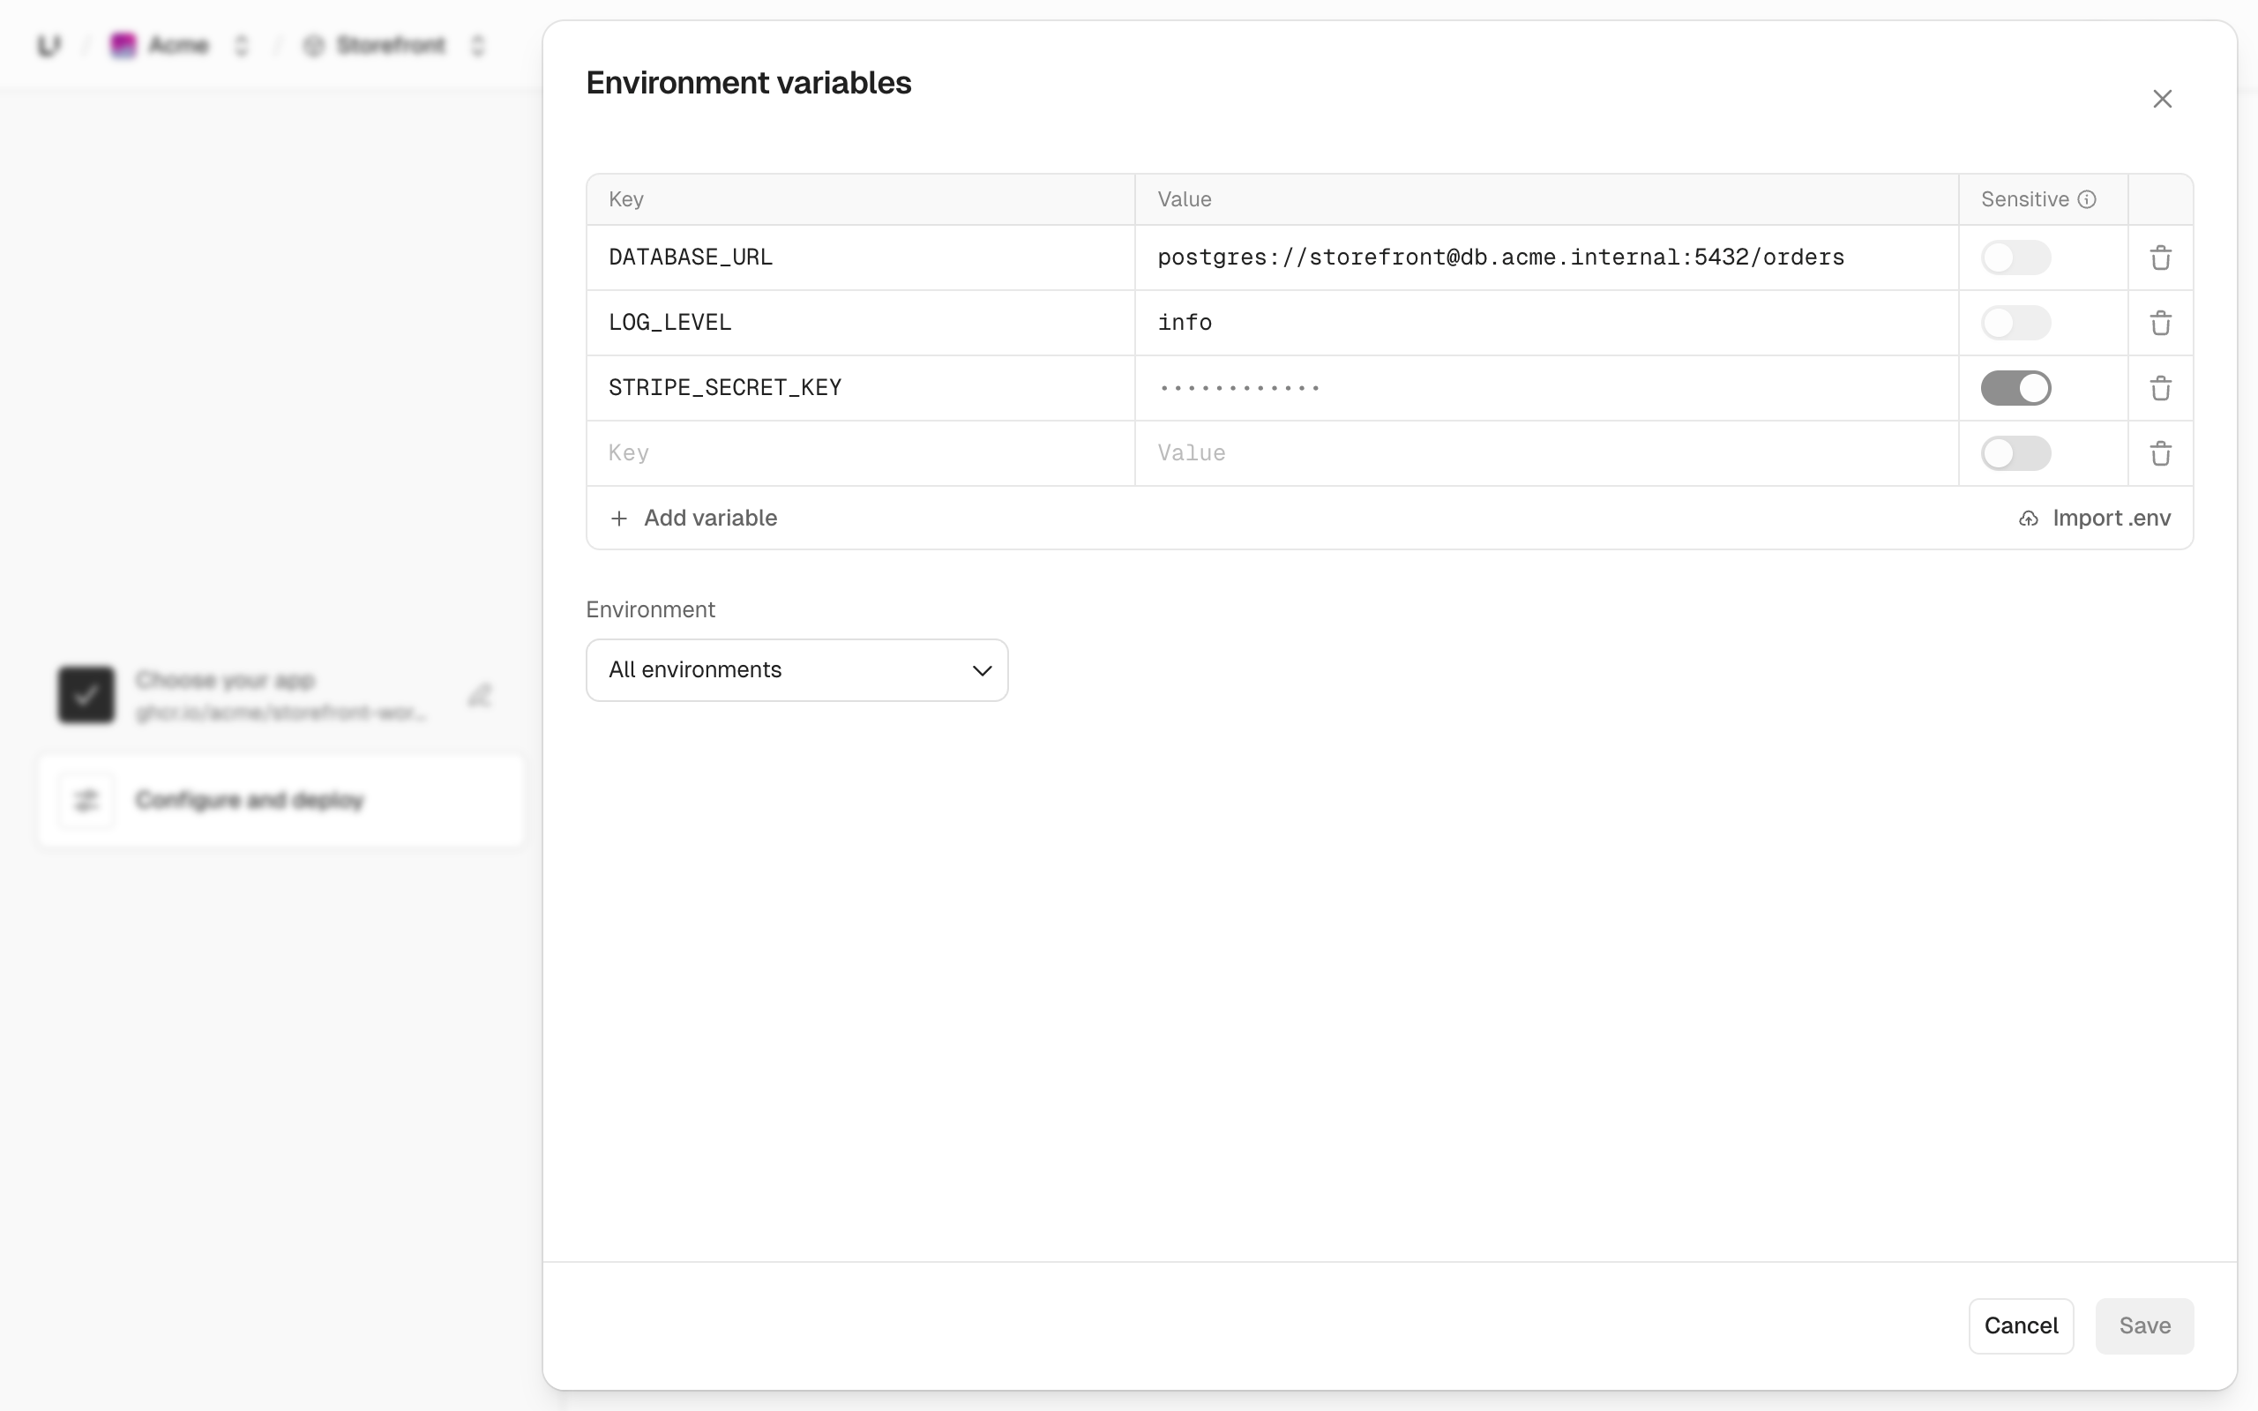The image size is (2258, 1411).
Task: Click the Storefront project icon
Action: (x=313, y=45)
